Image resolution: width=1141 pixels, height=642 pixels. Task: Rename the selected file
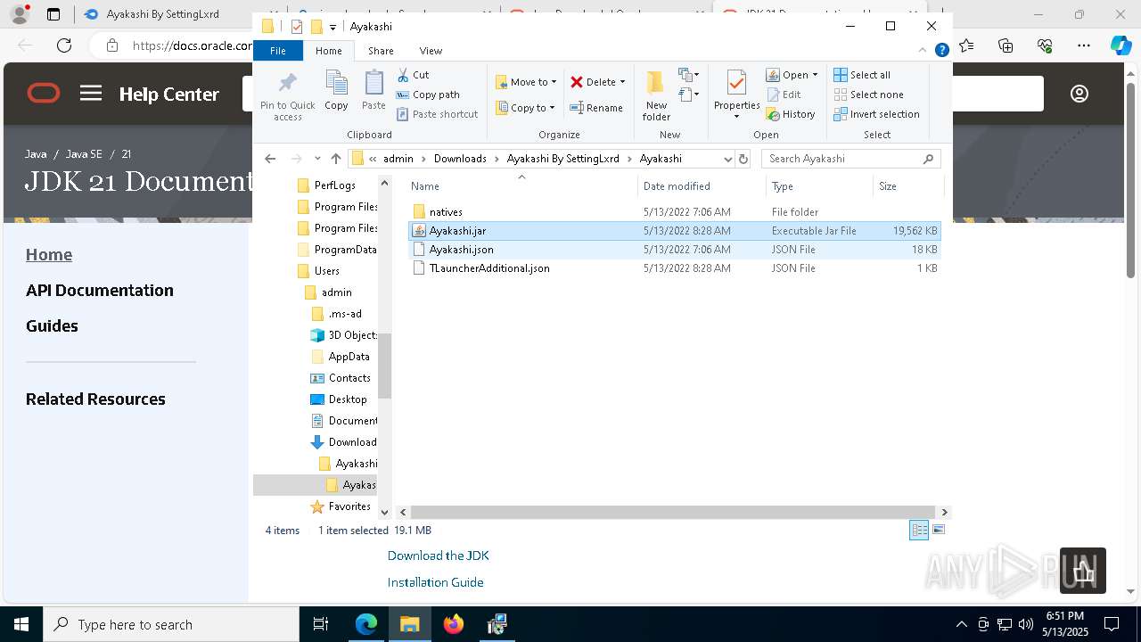[596, 108]
